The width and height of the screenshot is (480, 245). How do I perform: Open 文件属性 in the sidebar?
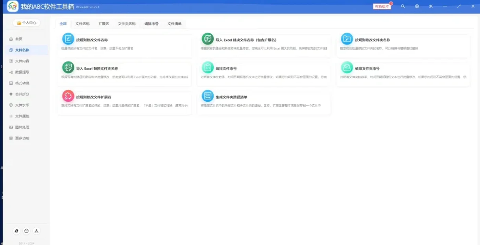pos(26,116)
